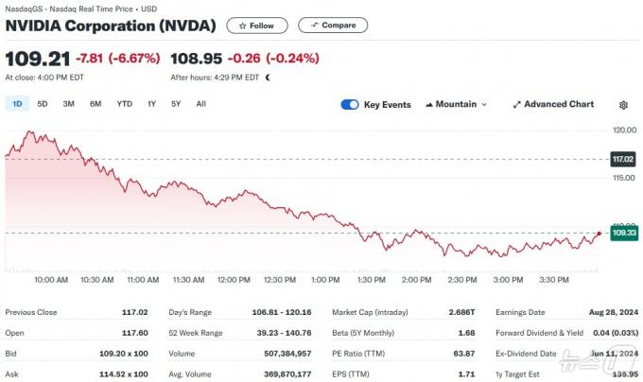Click the Mountain chart type icon
Screen dimensions: 643x382
[429, 105]
